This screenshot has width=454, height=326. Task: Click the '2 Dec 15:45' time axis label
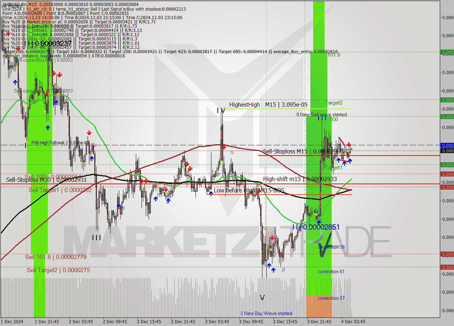pos(149,321)
